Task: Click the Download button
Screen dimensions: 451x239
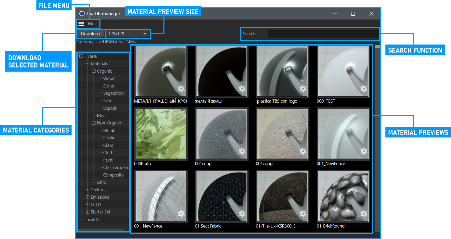Action: click(x=91, y=34)
